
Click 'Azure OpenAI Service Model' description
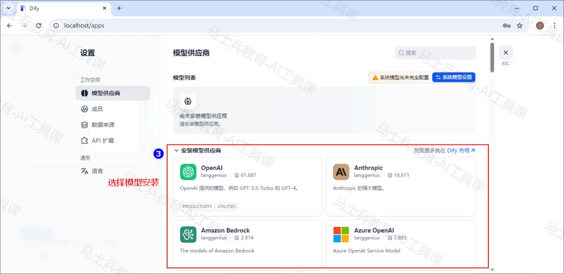point(367,251)
